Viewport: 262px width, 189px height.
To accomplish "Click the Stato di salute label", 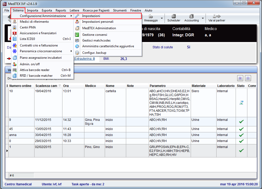I will point(162,47).
